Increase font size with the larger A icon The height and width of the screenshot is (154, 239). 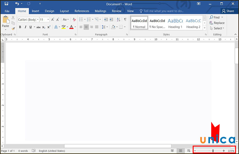click(x=53, y=19)
